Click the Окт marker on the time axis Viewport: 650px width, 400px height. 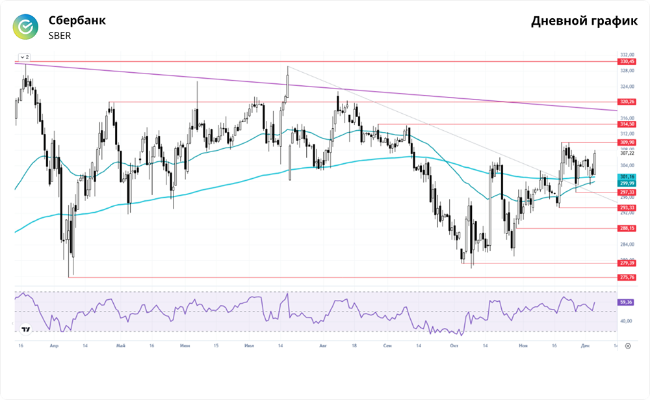coord(454,347)
